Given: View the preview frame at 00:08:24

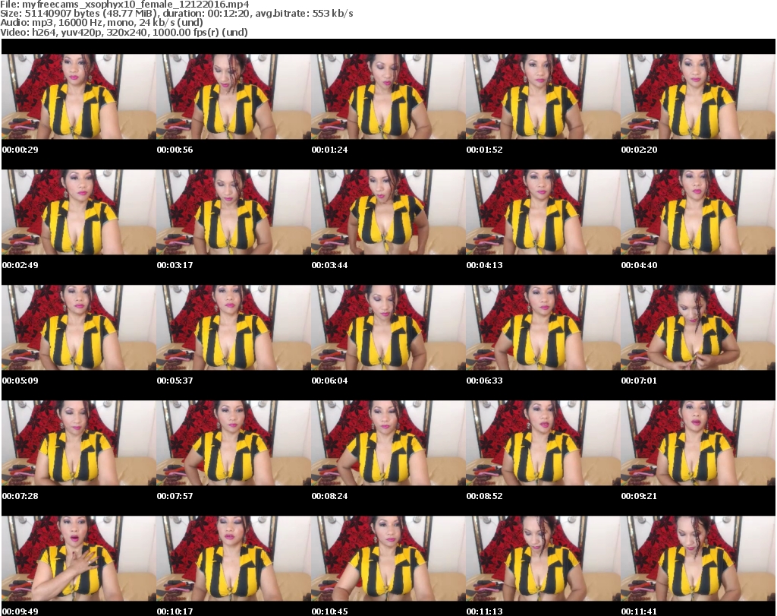Looking at the screenshot, I should (x=388, y=443).
